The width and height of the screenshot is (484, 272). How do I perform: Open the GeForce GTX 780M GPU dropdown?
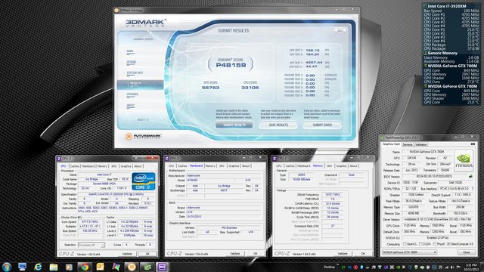coord(409,252)
